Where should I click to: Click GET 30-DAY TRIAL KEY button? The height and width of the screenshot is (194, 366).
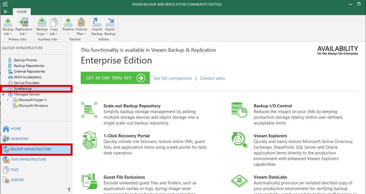coord(115,78)
